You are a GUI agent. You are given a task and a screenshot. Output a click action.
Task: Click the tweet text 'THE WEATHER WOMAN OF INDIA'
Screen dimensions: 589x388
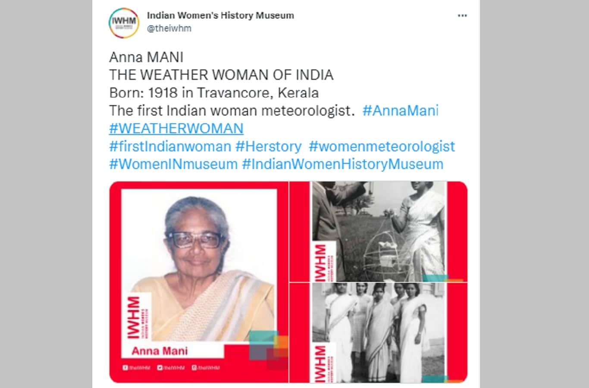coord(221,75)
